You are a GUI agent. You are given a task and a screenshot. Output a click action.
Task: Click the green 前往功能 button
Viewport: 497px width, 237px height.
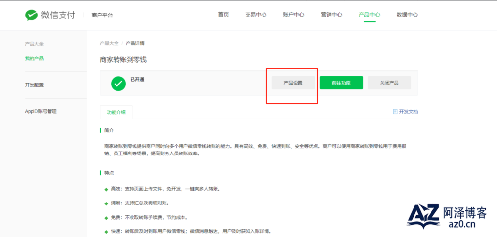tap(341, 83)
